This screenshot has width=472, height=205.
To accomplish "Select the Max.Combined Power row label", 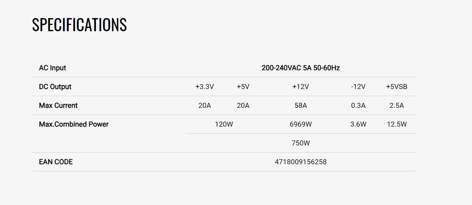I will 74,124.
